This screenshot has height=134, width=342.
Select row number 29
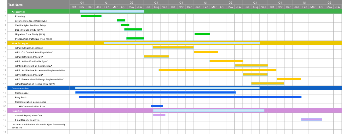[5, 97]
